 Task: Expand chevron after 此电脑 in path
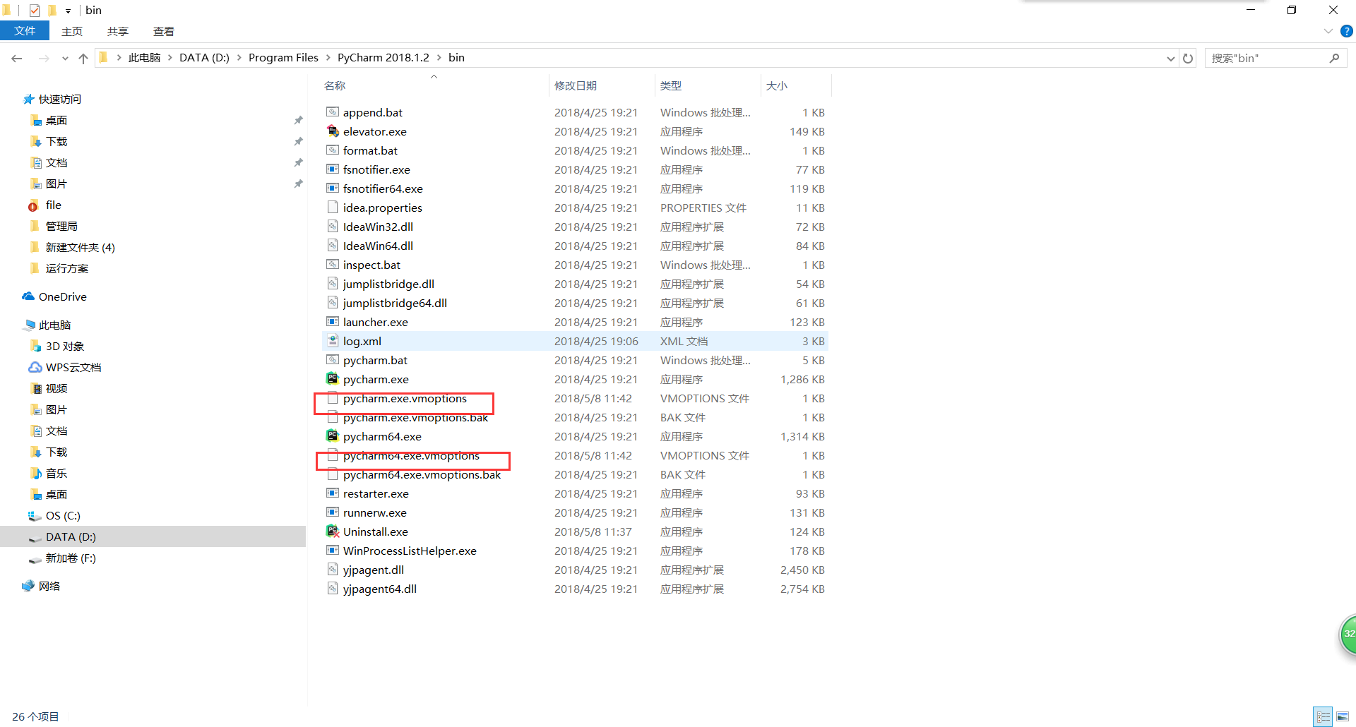pyautogui.click(x=169, y=58)
